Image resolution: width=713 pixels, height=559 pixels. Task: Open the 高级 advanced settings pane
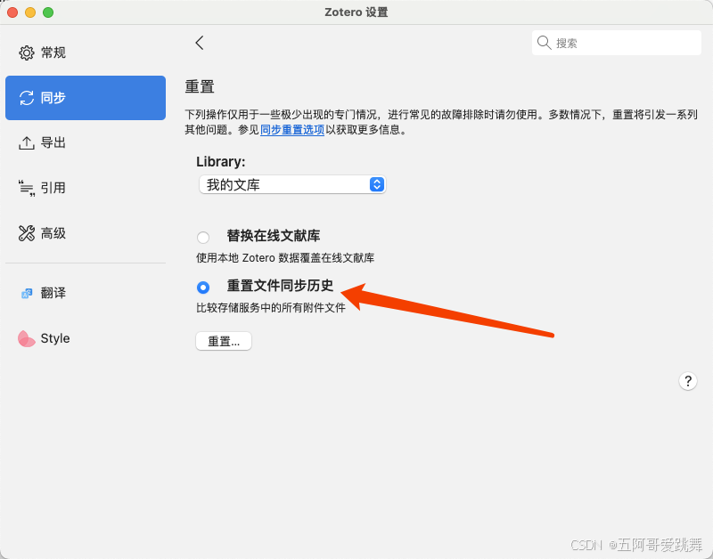(86, 233)
